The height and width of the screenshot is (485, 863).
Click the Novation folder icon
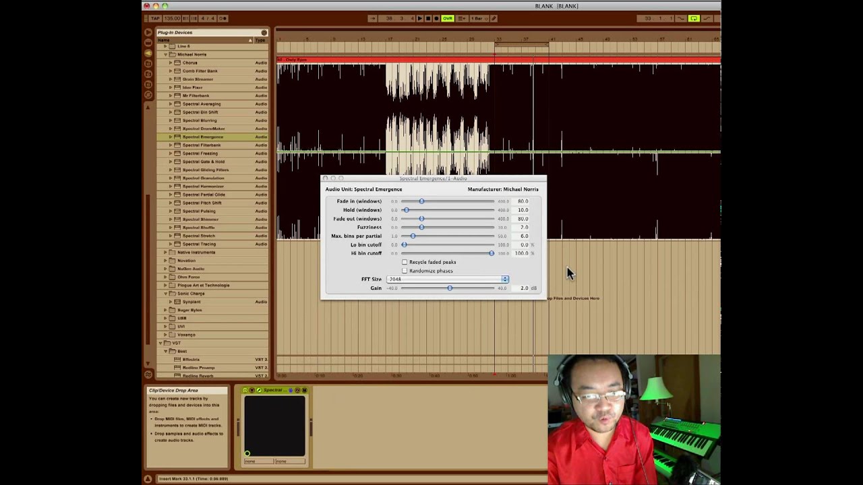pyautogui.click(x=172, y=261)
